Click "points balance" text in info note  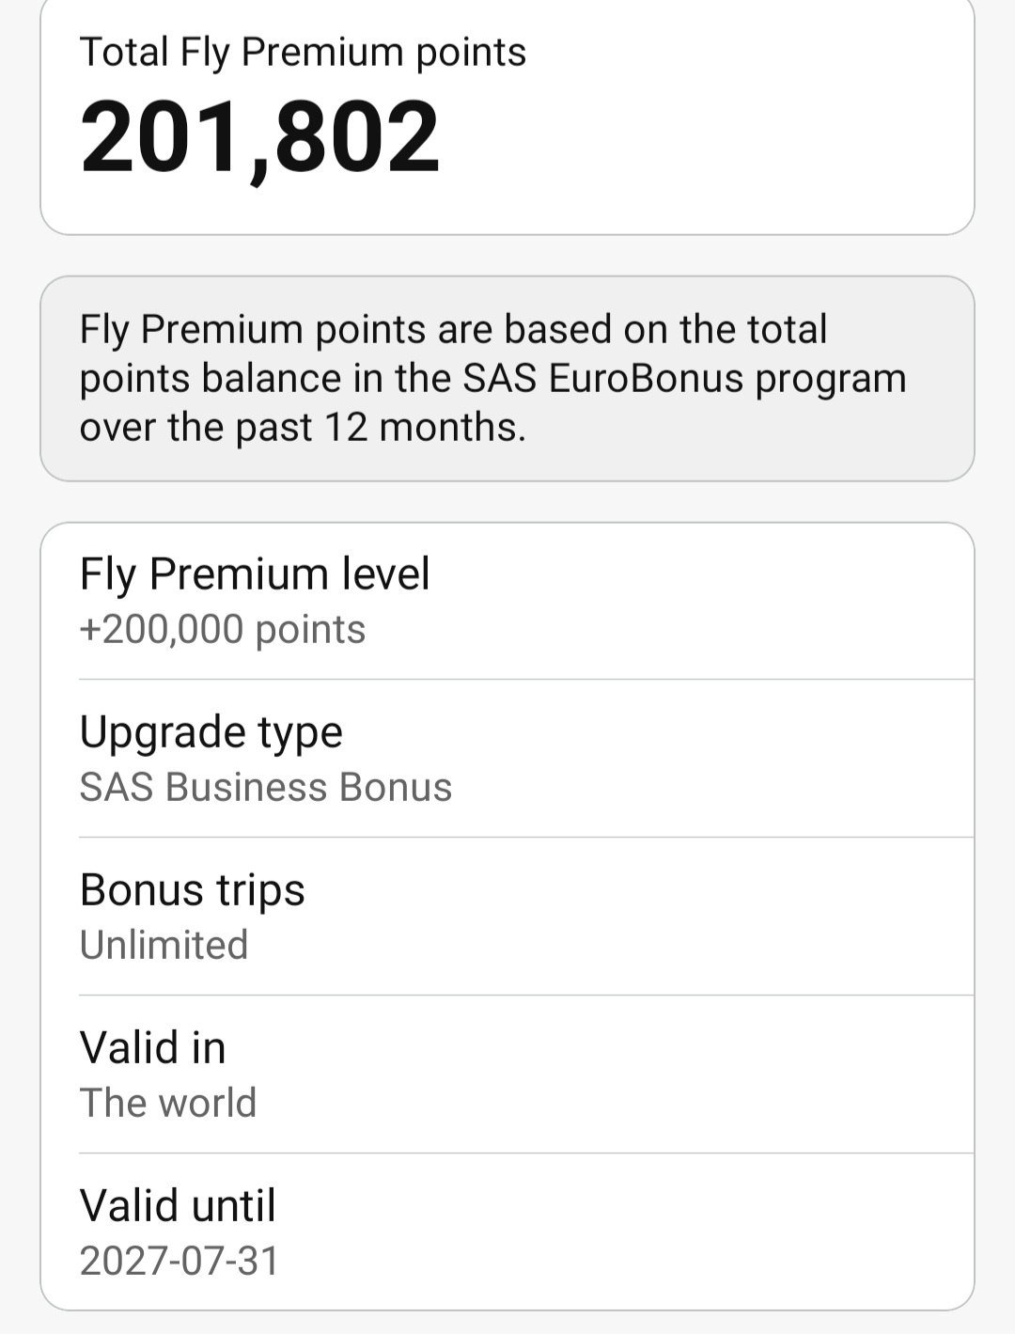click(x=211, y=380)
